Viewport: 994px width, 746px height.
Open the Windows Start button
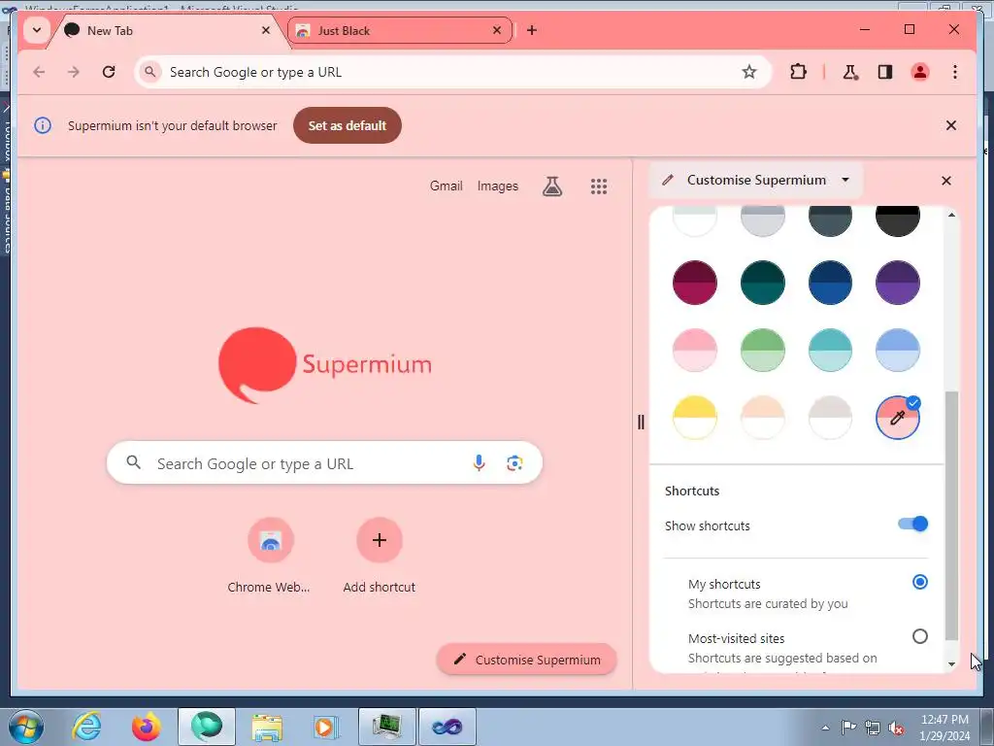25,727
